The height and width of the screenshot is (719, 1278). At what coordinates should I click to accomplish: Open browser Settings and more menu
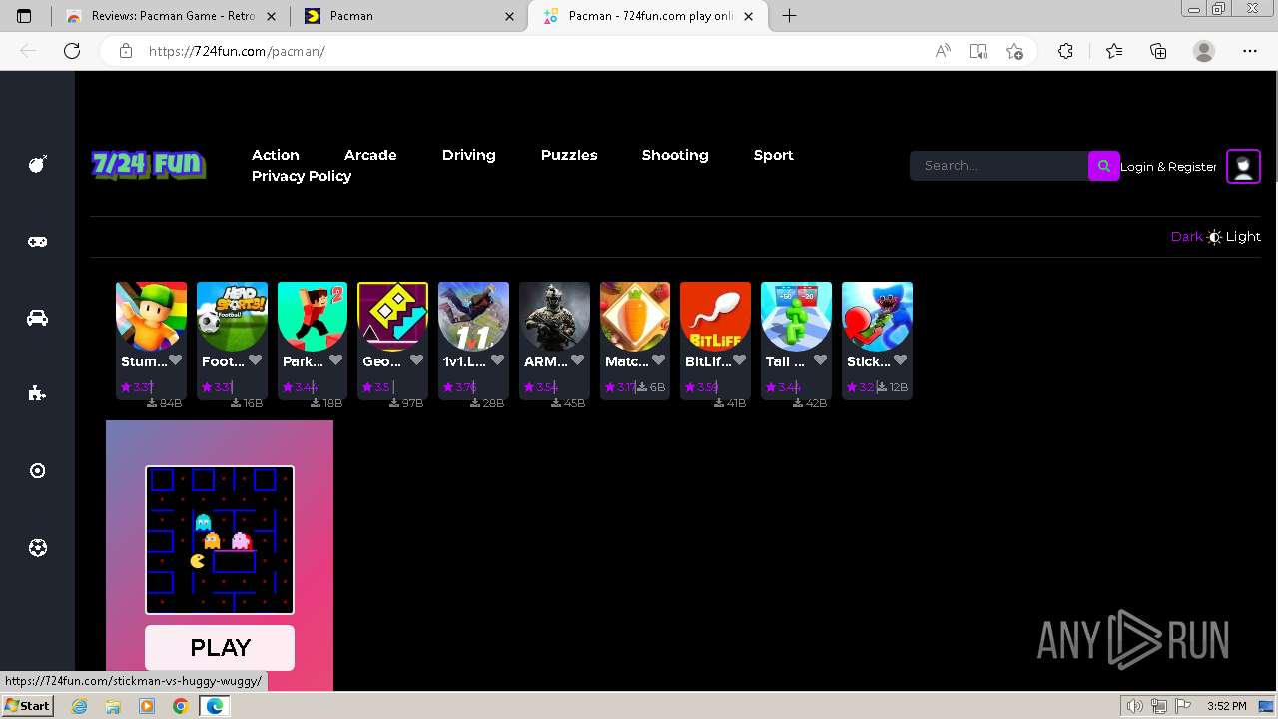pyautogui.click(x=1250, y=51)
